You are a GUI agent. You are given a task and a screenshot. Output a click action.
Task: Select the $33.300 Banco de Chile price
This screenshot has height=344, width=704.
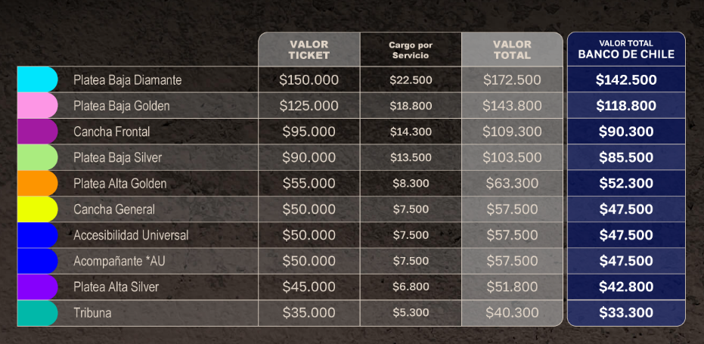tap(626, 313)
